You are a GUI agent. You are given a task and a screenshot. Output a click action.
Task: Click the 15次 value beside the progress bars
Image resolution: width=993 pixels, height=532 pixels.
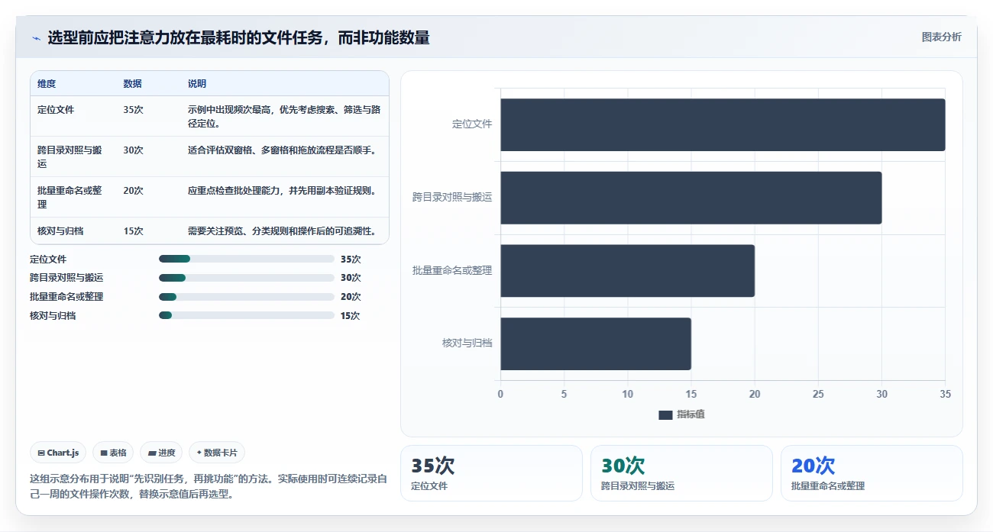click(x=351, y=316)
